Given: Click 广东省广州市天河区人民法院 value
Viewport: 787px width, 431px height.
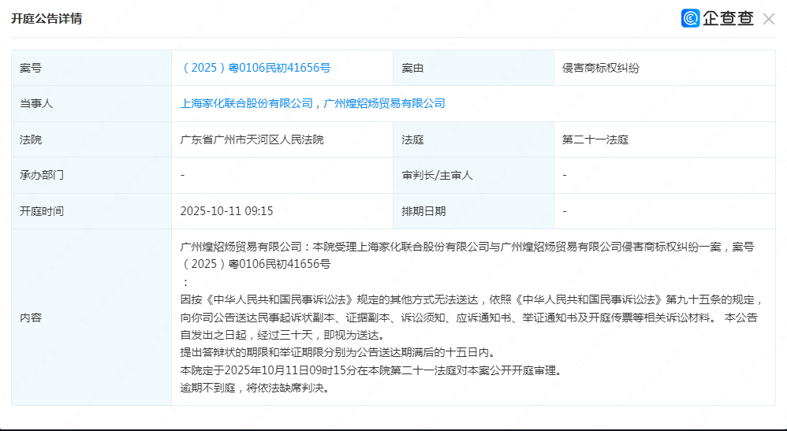Looking at the screenshot, I should 252,139.
